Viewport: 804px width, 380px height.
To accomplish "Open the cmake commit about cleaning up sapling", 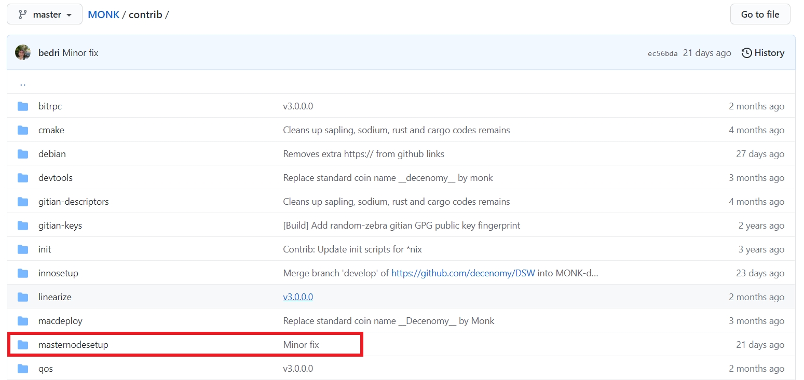I will (x=397, y=130).
